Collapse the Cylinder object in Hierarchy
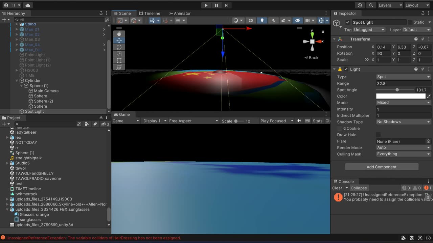Viewport: 433px width, 243px height. tap(17, 81)
